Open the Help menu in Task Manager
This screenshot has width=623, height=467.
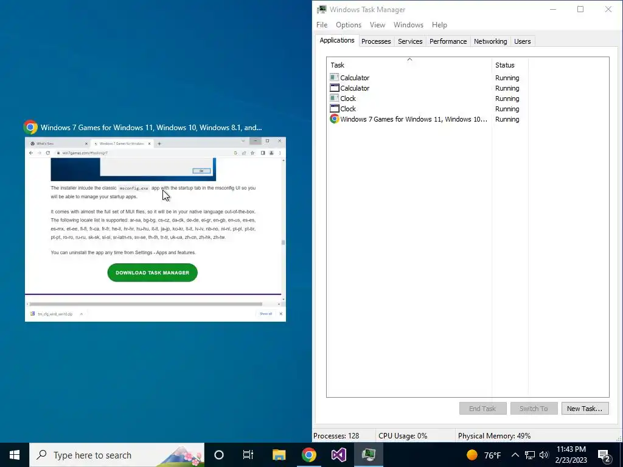(x=439, y=24)
